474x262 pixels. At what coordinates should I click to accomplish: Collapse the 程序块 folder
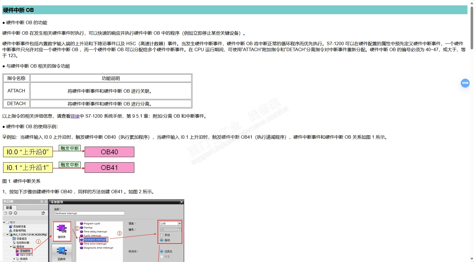[11, 247]
